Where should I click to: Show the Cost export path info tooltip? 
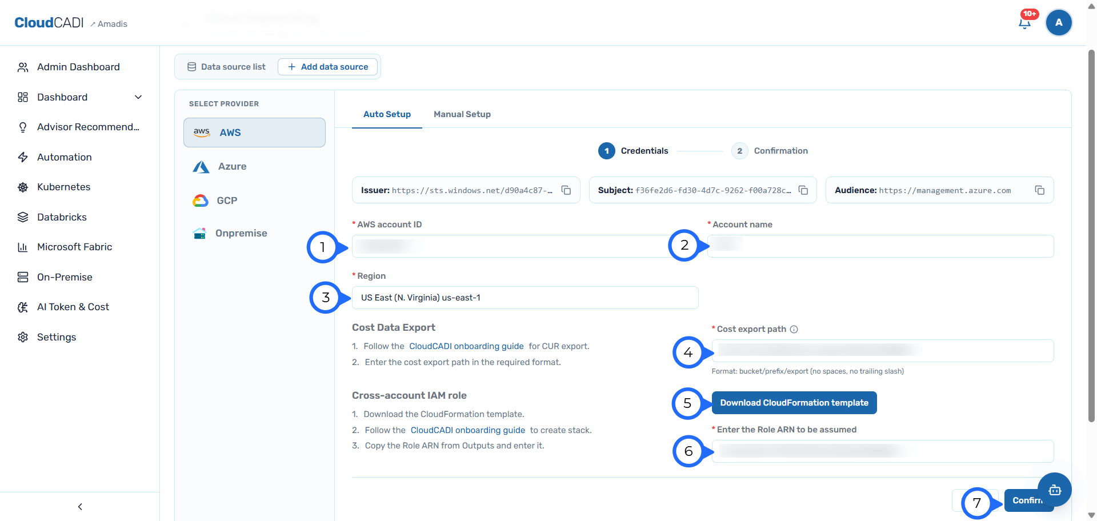tap(794, 329)
